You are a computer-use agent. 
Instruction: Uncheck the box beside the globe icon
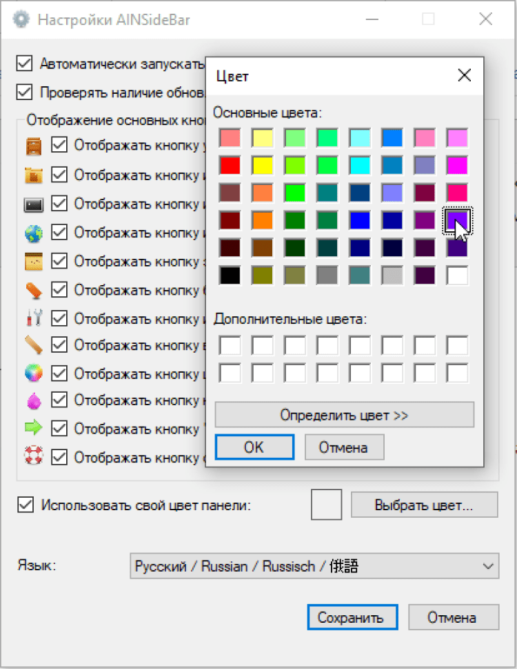tap(59, 233)
